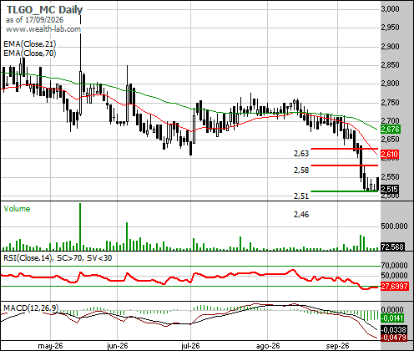The height and width of the screenshot is (351, 414).
Task: Click the black 2,515 last price tag
Action: [x=390, y=190]
